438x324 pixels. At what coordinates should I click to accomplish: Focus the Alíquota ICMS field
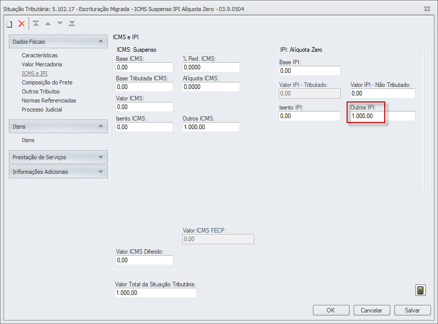[x=211, y=87]
